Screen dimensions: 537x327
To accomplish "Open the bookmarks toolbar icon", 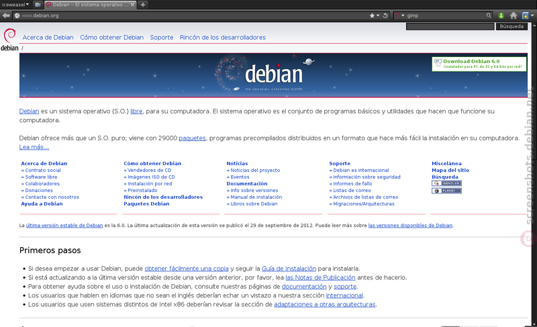I will click(x=525, y=15).
